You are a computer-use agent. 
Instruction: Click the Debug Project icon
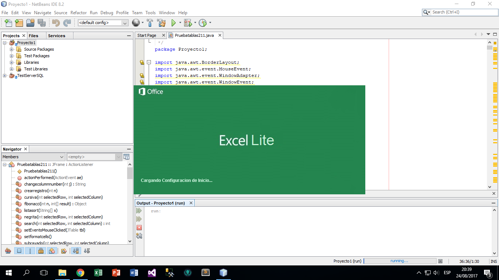click(x=188, y=23)
